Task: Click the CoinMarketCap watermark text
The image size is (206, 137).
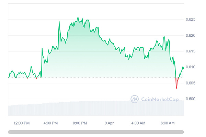Action: pos(159,99)
